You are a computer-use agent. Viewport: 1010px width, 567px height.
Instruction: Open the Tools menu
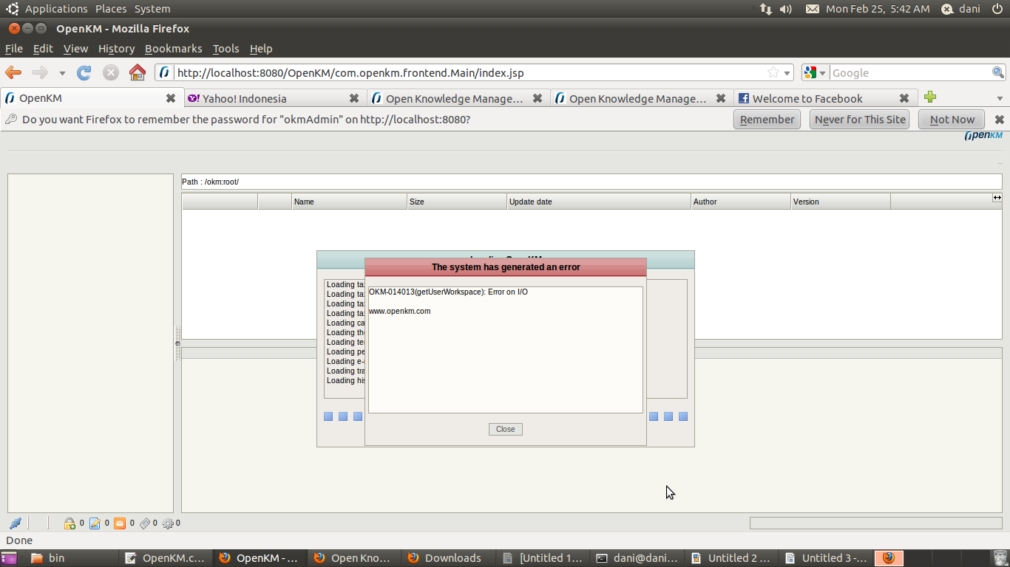click(226, 49)
